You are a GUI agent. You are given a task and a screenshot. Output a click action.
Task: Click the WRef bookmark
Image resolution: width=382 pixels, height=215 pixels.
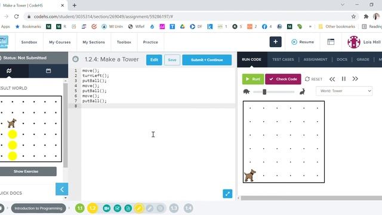(x=136, y=26)
